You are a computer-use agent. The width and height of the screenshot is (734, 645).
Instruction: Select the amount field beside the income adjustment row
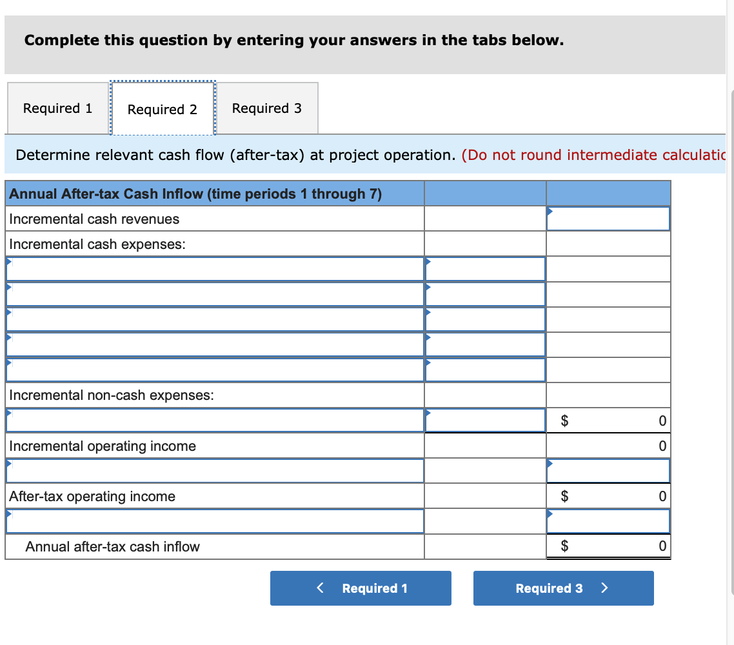coord(608,470)
